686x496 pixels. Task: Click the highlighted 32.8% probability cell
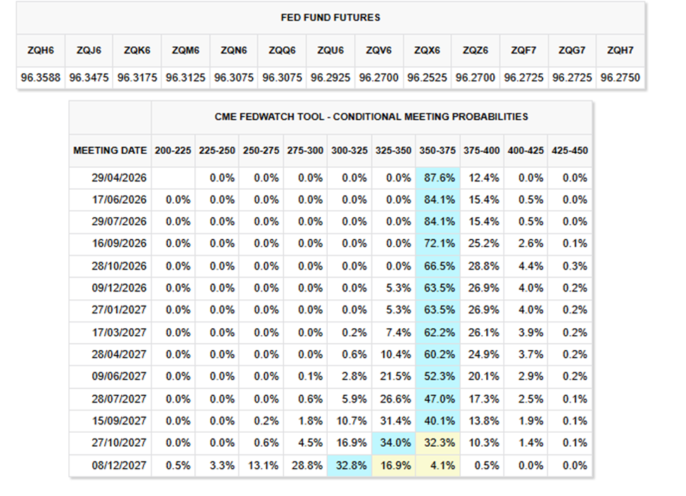pos(350,465)
